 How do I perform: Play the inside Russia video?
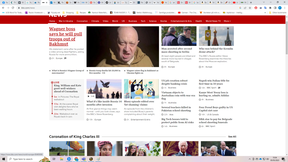[x=89, y=96]
